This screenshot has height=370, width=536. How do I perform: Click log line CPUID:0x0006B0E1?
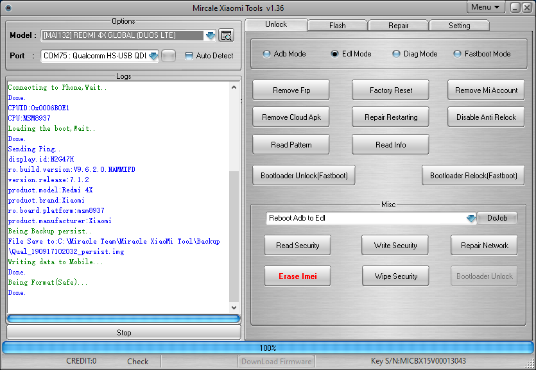point(39,108)
